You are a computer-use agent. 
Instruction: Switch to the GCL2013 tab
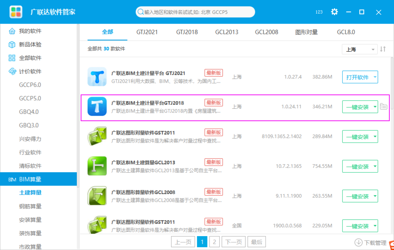(x=227, y=32)
